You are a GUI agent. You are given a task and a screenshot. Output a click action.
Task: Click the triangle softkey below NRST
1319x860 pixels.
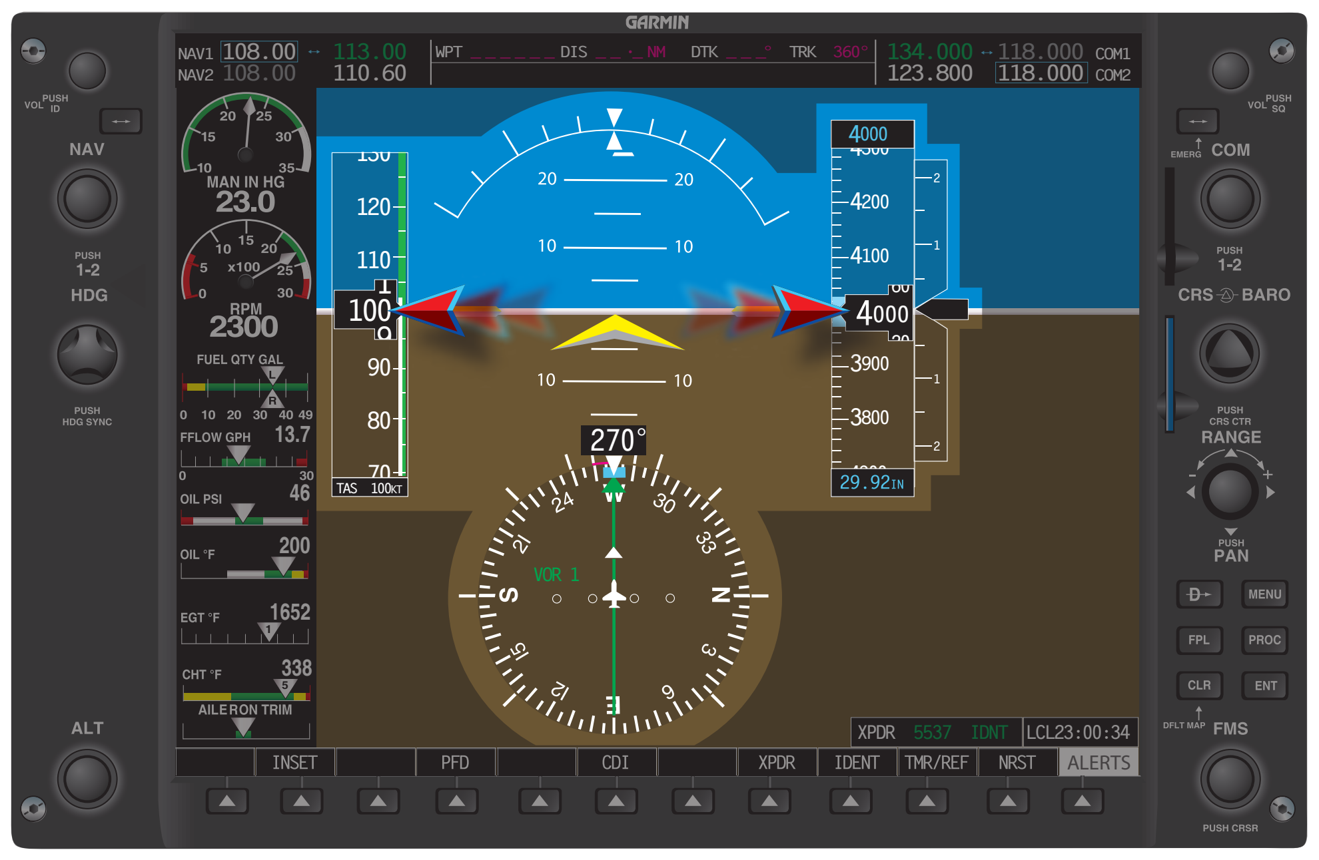tap(1008, 801)
